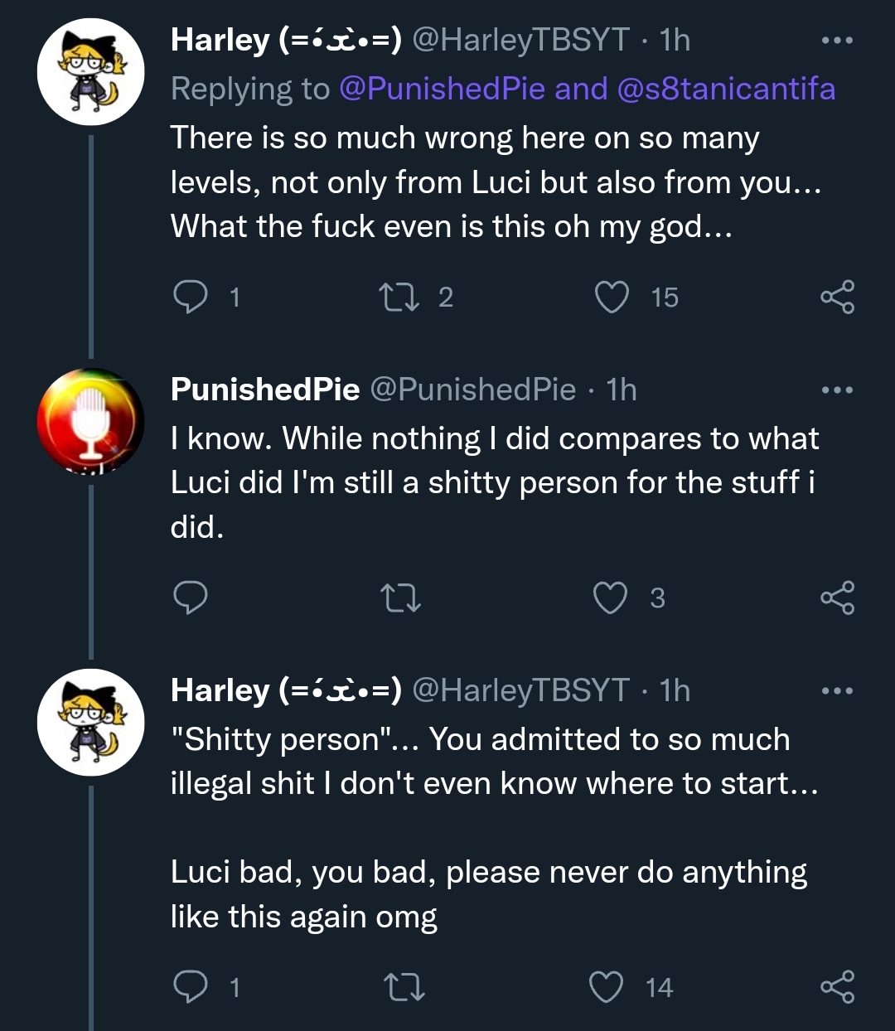Reply to Harley's last tweet
This screenshot has width=895, height=1031.
coord(191,986)
